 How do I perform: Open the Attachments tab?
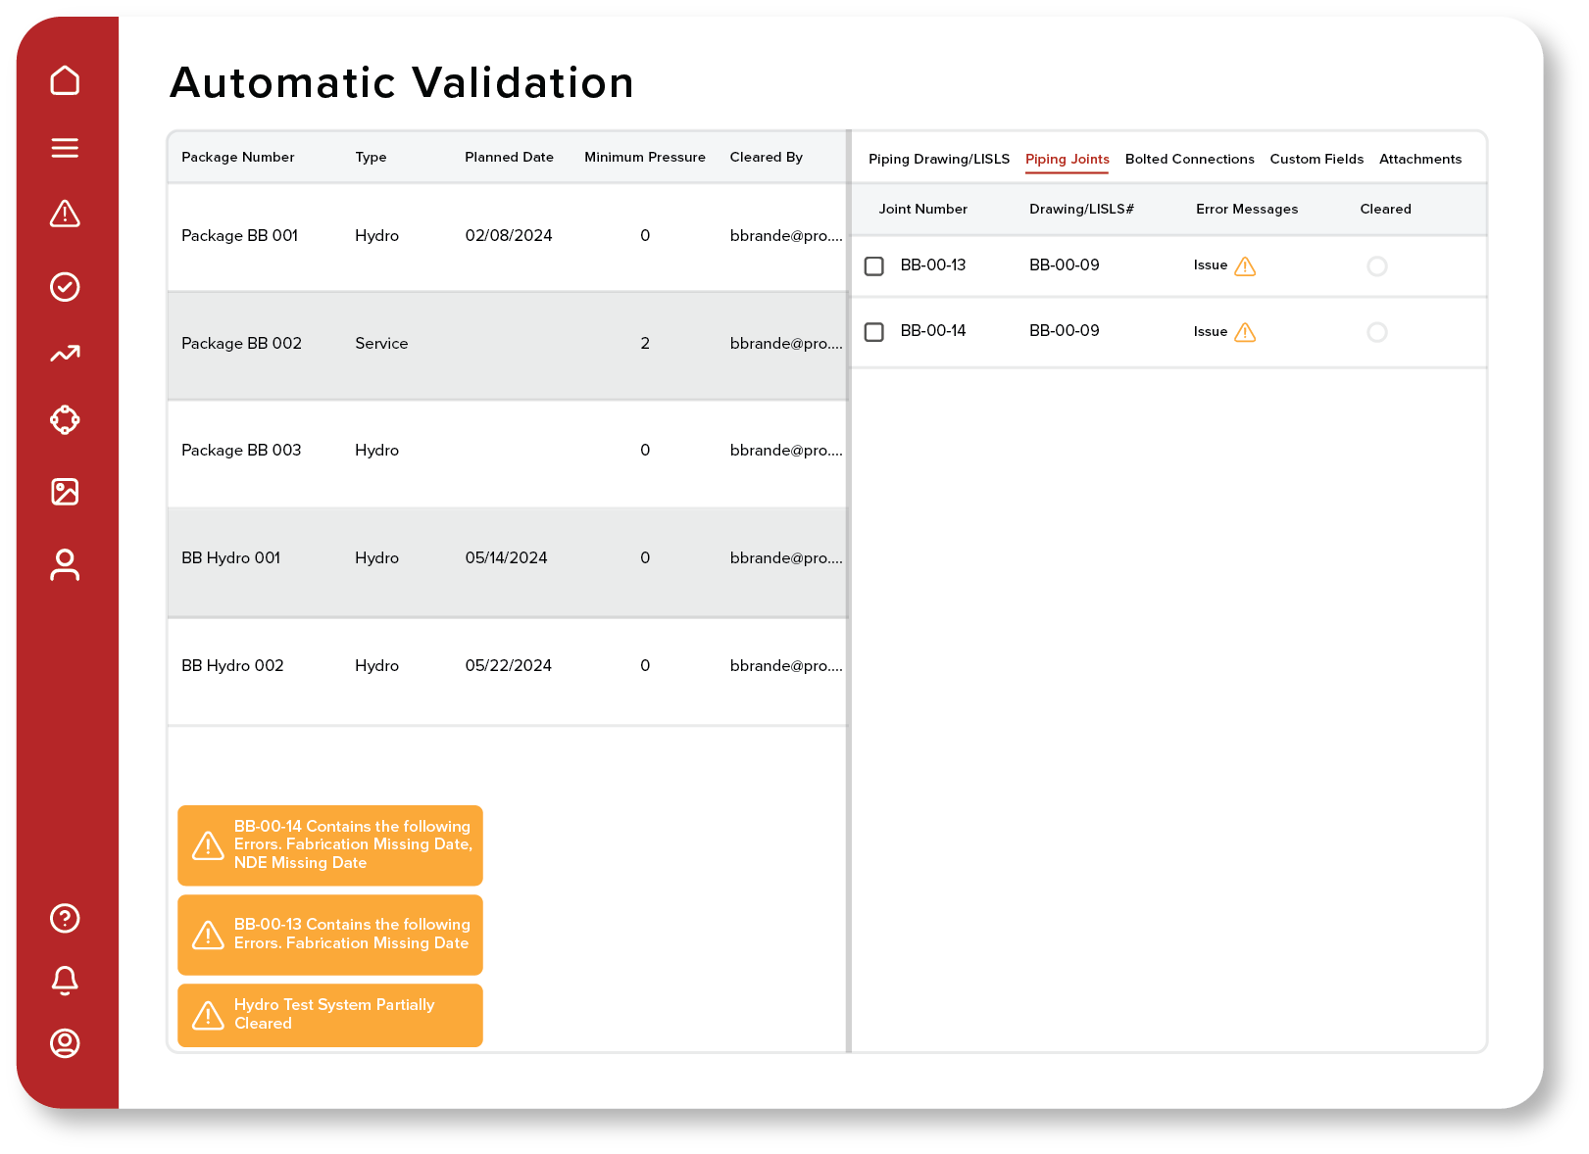(x=1420, y=159)
